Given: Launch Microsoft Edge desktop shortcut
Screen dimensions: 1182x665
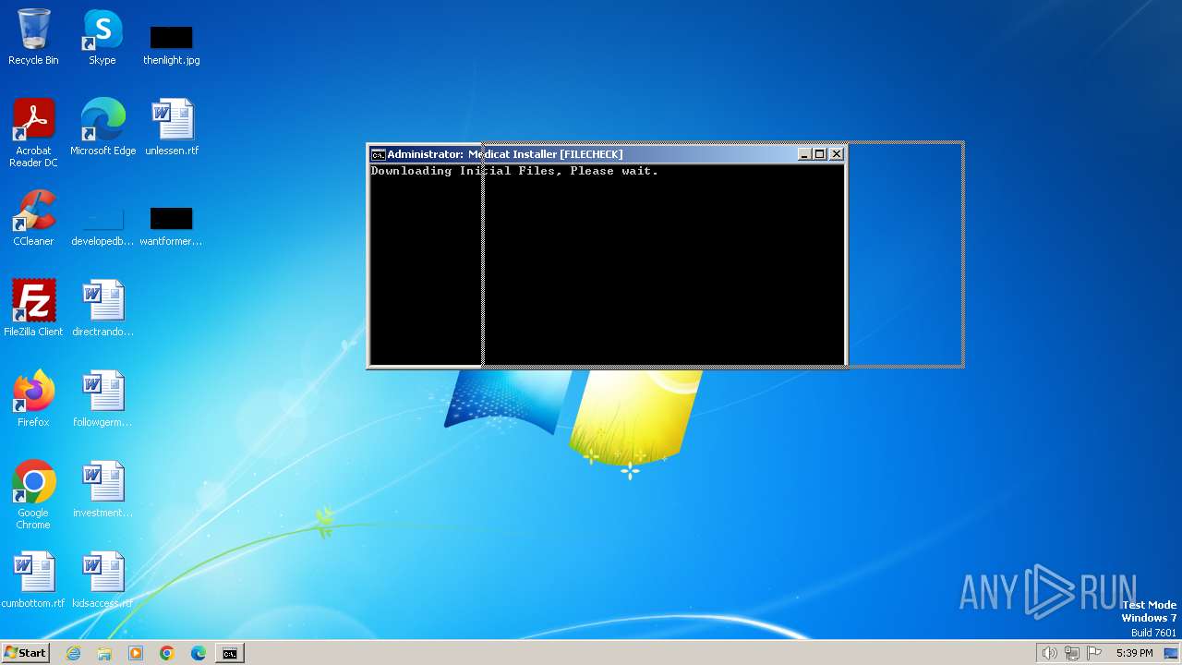Looking at the screenshot, I should click(x=103, y=127).
